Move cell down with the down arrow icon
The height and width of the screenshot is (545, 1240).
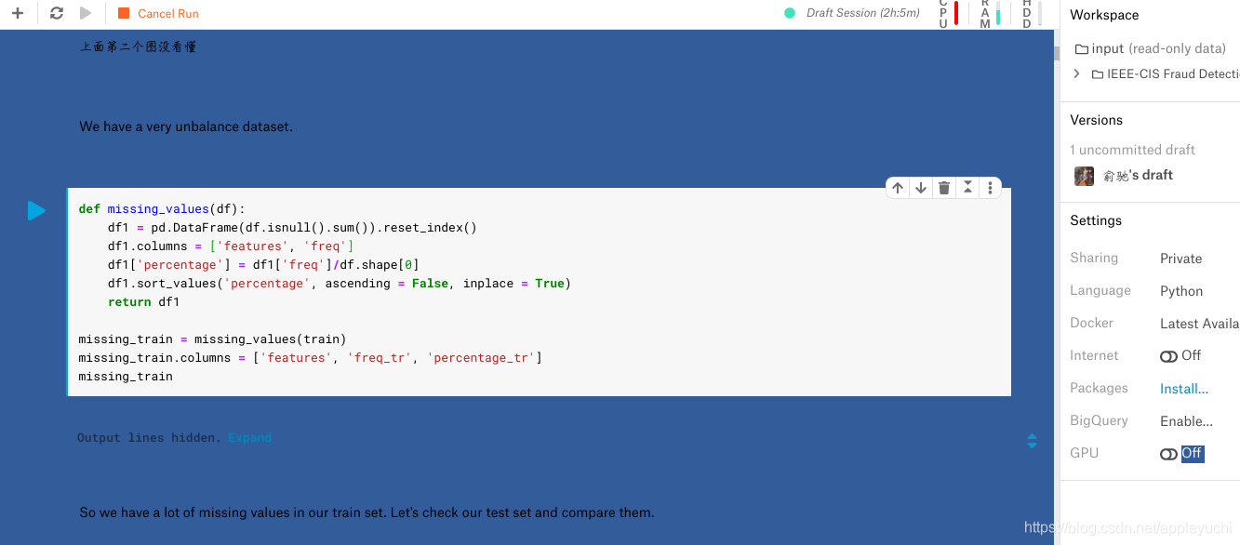[x=921, y=188]
